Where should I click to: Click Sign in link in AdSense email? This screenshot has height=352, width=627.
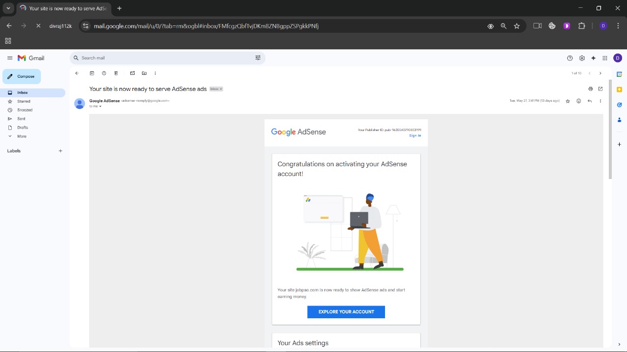[415, 135]
